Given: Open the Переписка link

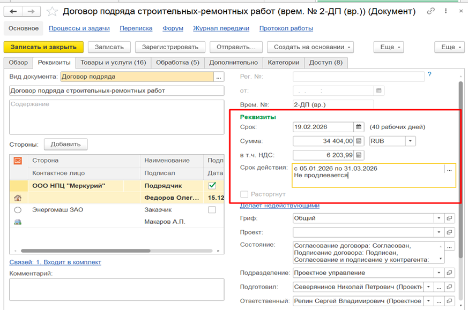Looking at the screenshot, I should coord(136,28).
